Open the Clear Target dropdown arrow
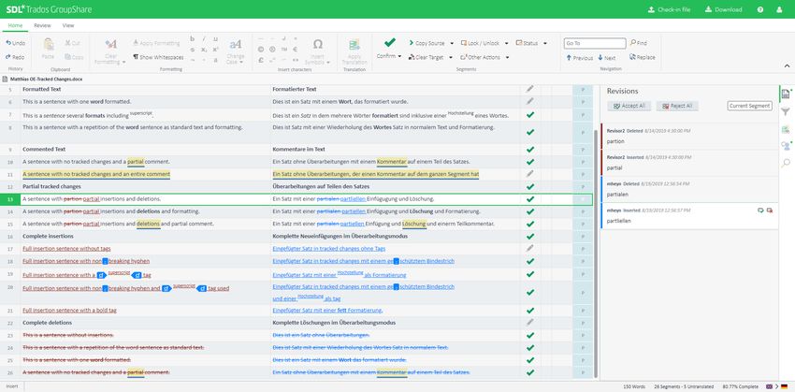Screen dimensions: 795x392 tap(451, 57)
